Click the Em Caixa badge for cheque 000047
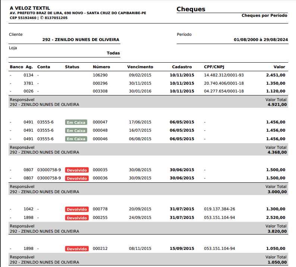 tap(76, 122)
